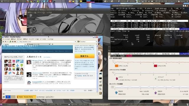This screenshot has height=106, width=189.
Task: Click the memory pie color indicator
Action: [117, 79]
